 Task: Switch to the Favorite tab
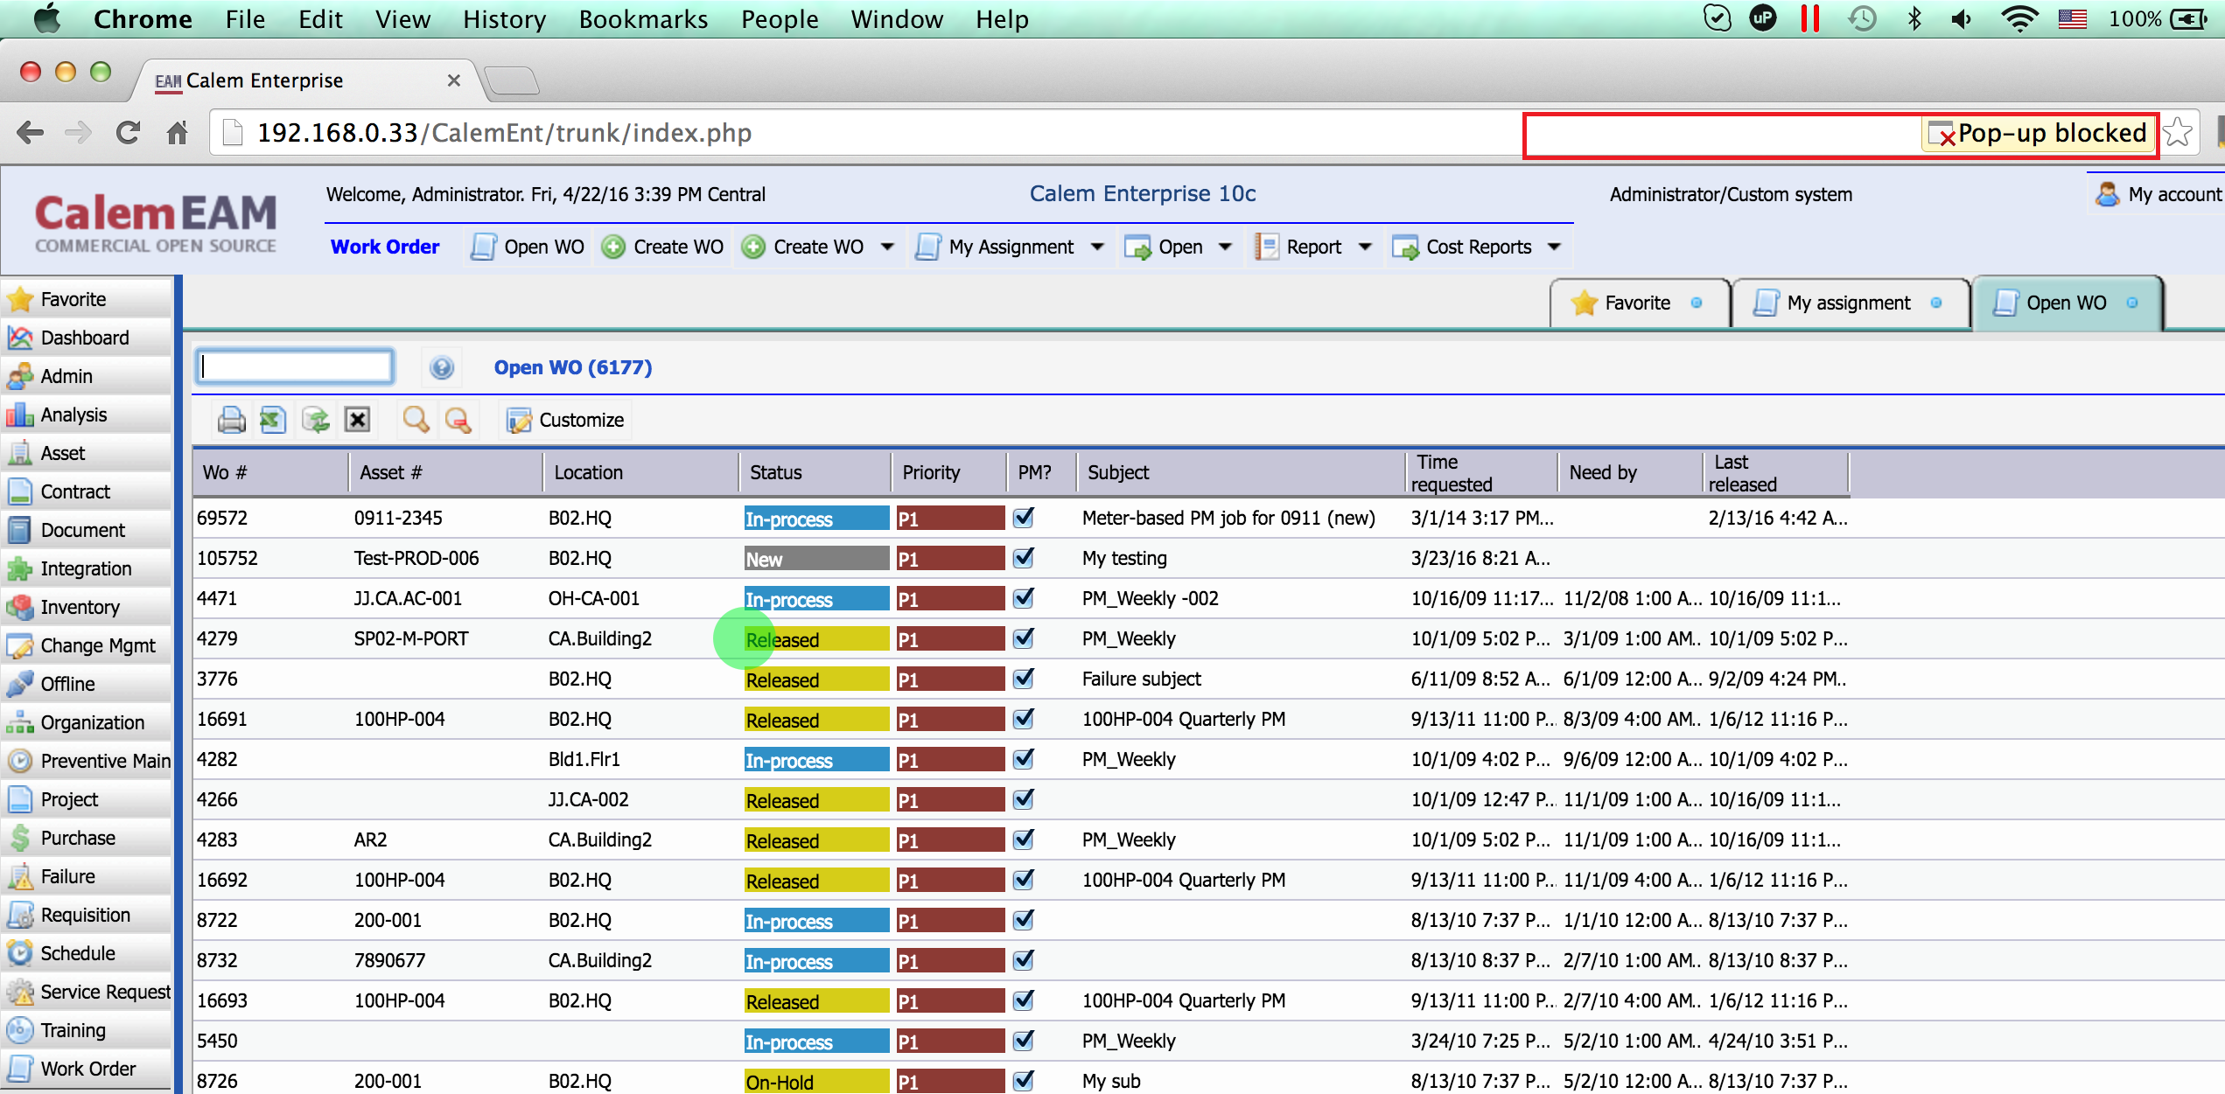[x=1639, y=303]
